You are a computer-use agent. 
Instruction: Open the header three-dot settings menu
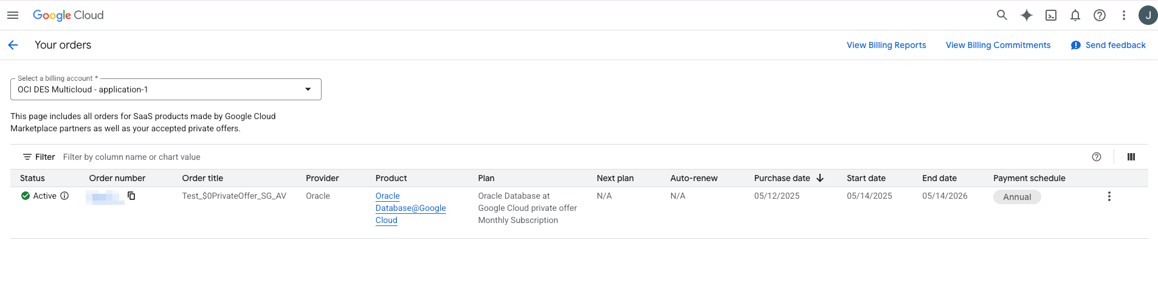[1123, 15]
